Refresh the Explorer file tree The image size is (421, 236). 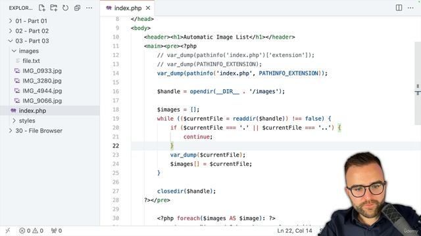point(66,8)
